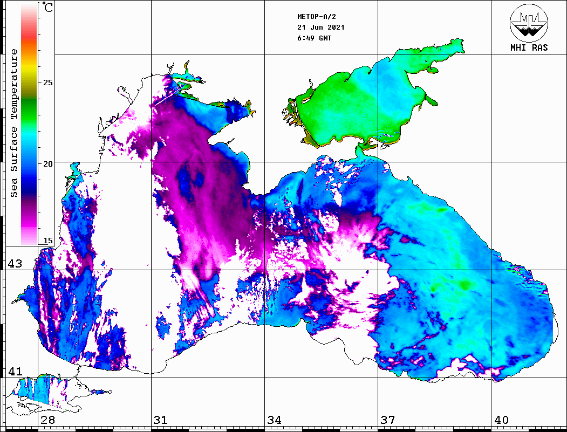Click longitude label '37'

point(388,420)
